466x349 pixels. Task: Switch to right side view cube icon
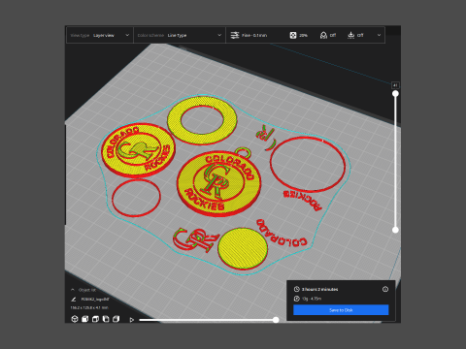click(x=116, y=319)
